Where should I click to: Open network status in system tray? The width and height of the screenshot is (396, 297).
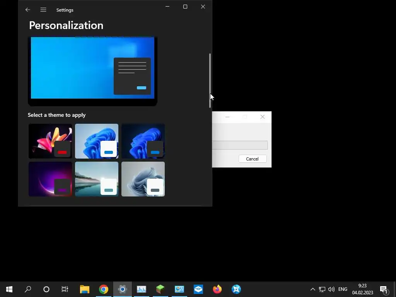(322, 289)
